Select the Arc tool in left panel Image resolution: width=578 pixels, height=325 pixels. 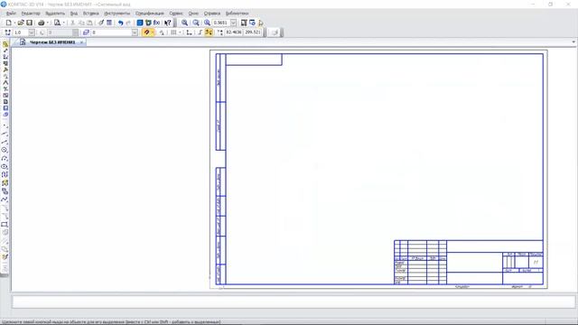click(x=5, y=159)
